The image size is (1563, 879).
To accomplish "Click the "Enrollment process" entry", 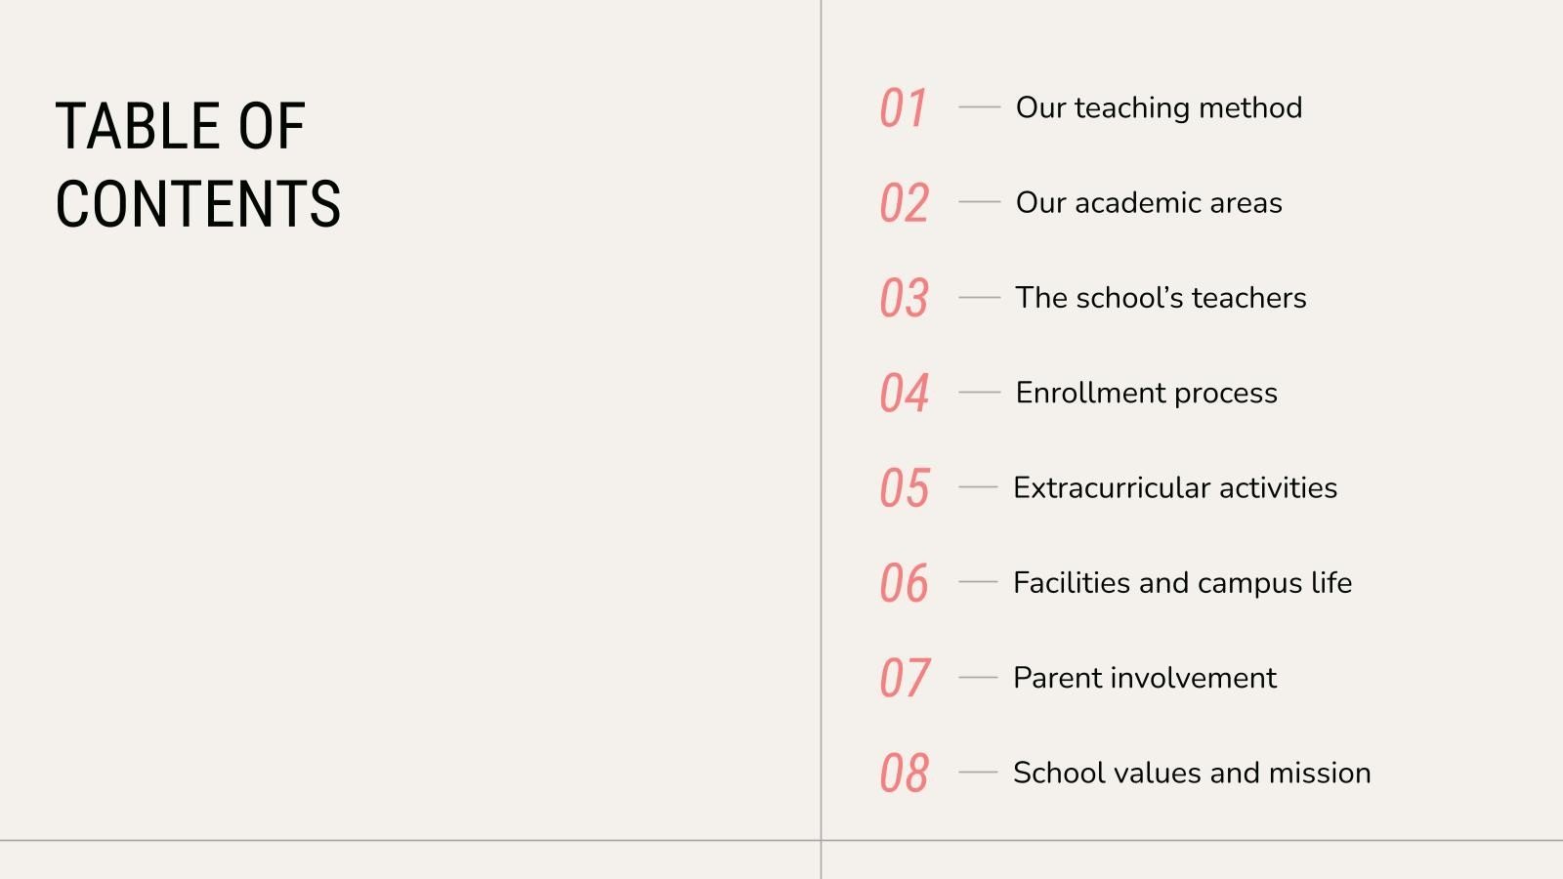I will (x=1146, y=393).
